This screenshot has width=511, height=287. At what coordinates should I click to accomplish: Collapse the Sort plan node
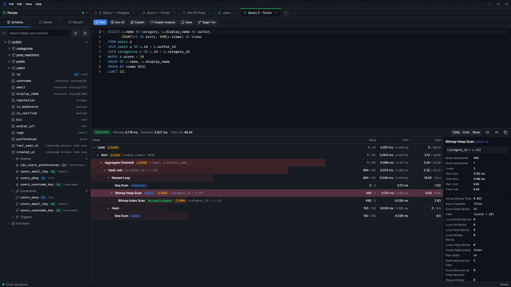tap(98, 155)
